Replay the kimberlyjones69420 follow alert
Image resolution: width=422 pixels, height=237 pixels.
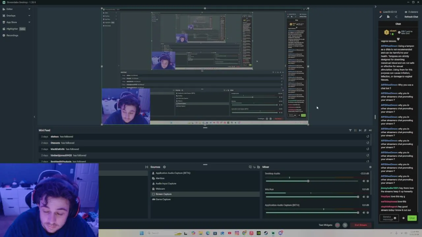[368, 155]
